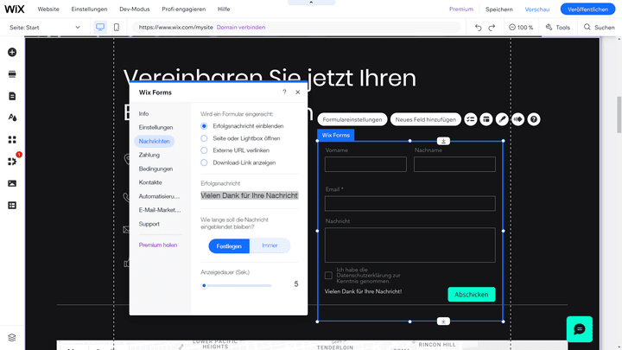Open the Info tab in Wix Forms panel
This screenshot has width=622, height=350.
[x=143, y=113]
